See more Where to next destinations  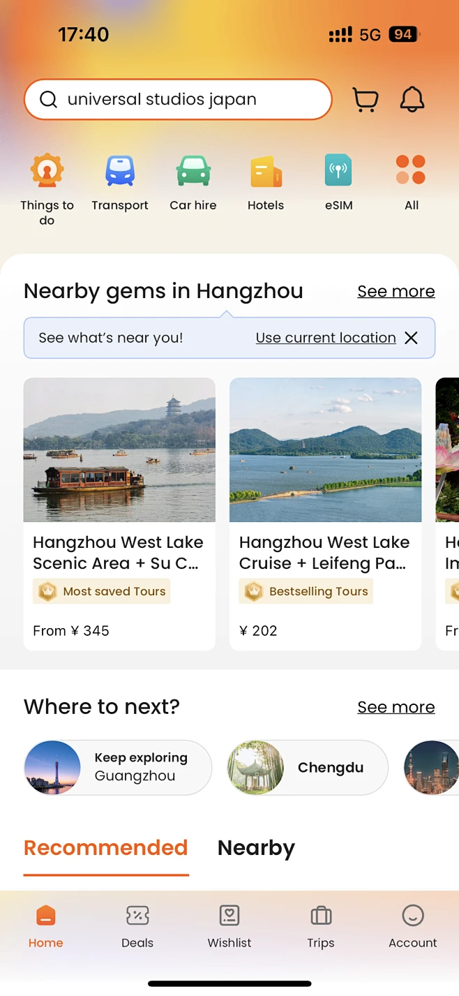396,707
